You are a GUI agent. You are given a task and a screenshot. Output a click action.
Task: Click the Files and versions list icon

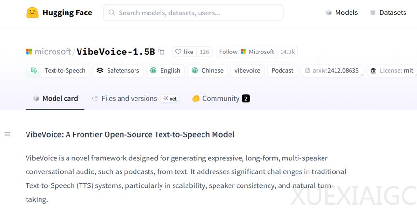pos(94,98)
